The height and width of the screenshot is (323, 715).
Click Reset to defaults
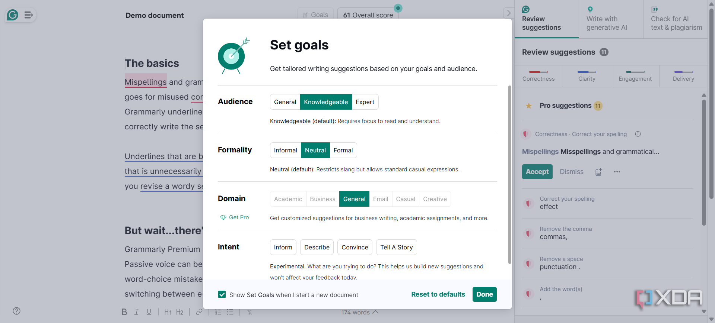pyautogui.click(x=438, y=294)
